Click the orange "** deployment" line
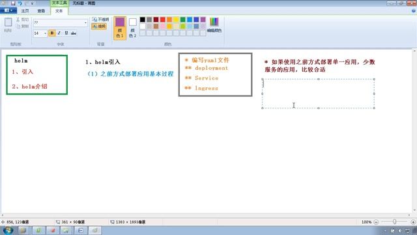 click(207, 68)
